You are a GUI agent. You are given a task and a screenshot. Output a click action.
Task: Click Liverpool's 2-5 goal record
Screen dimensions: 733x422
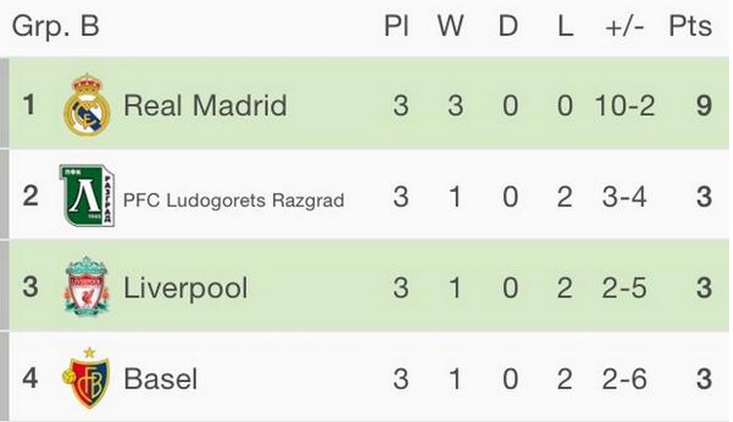click(625, 288)
